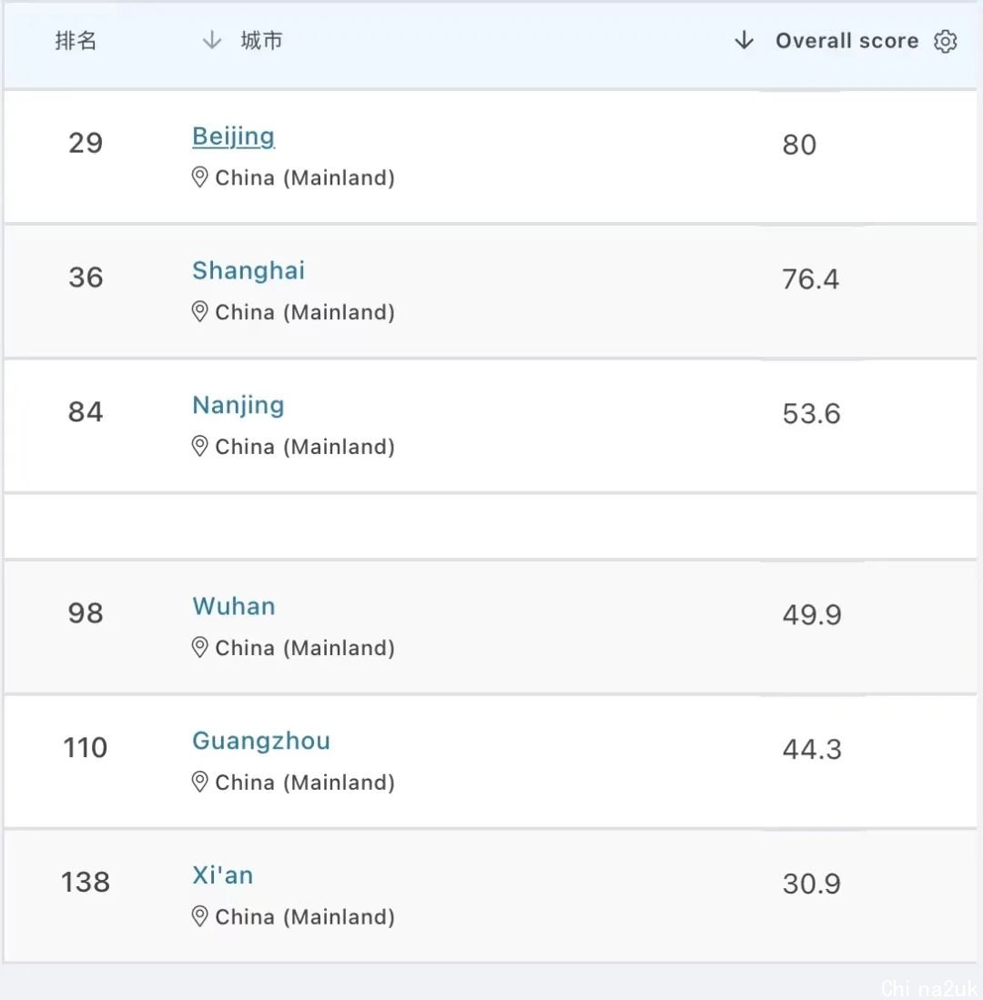Open the Guangzhou city link

[x=261, y=741]
